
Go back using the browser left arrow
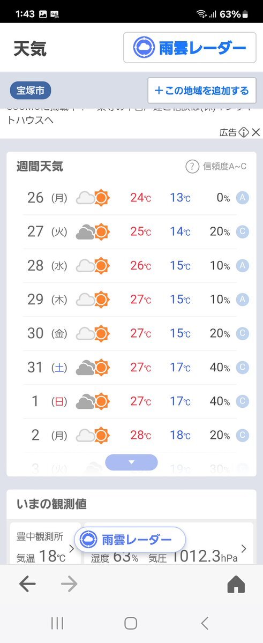click(27, 585)
